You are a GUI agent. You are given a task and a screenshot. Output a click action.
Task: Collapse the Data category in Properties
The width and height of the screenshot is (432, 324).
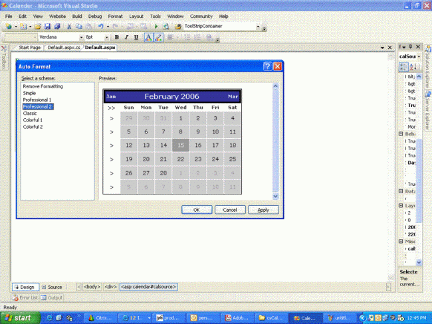[x=401, y=191]
